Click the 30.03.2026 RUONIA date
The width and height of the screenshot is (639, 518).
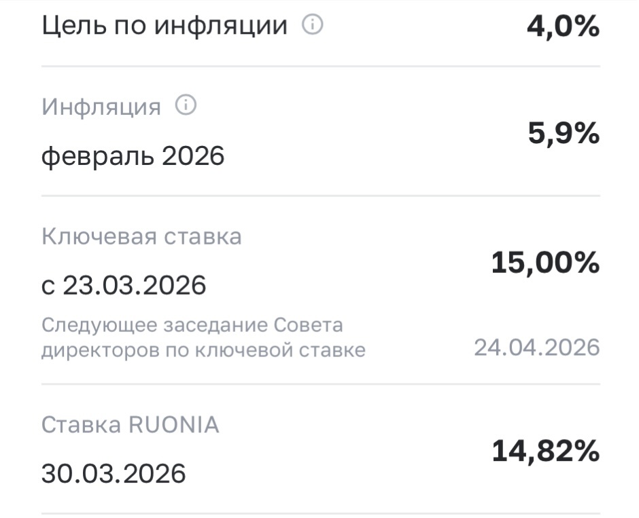coord(114,473)
